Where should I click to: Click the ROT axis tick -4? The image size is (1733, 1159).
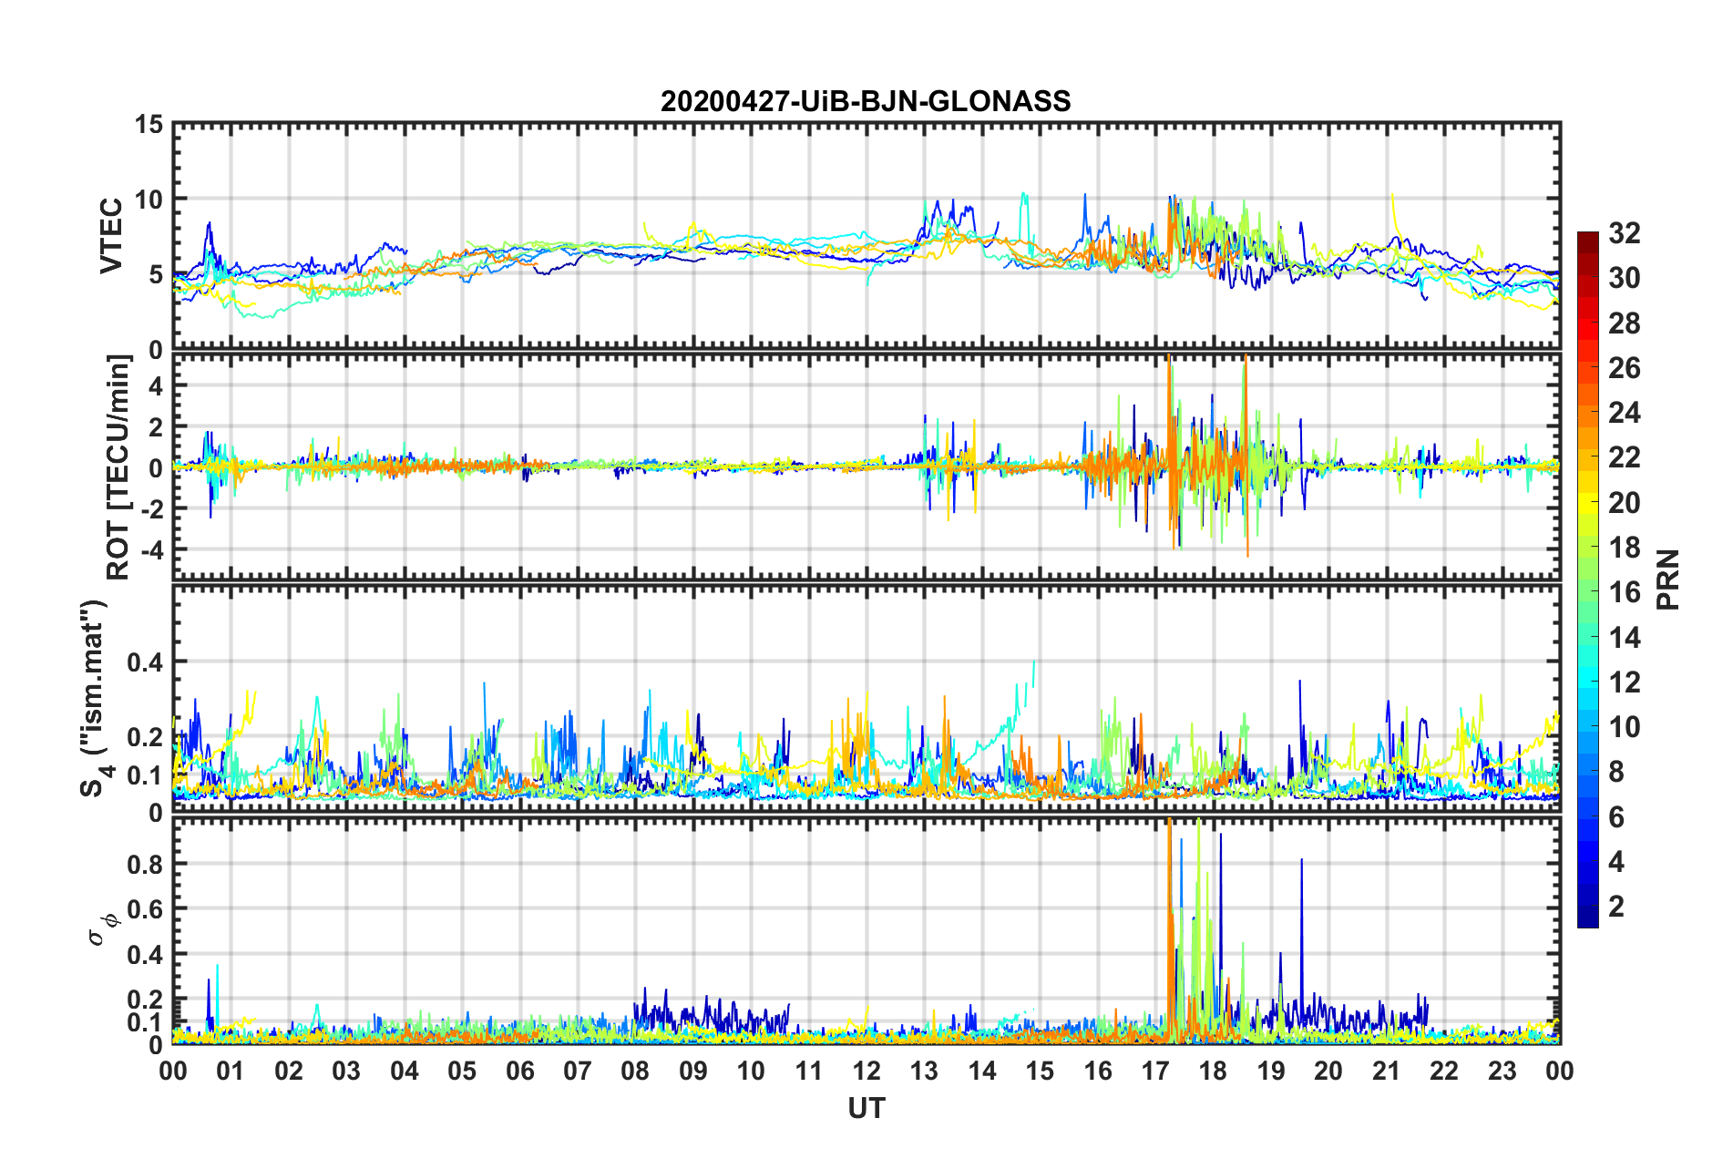coord(153,549)
